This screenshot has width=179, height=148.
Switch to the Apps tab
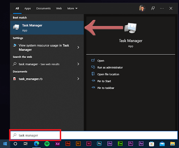point(28,8)
